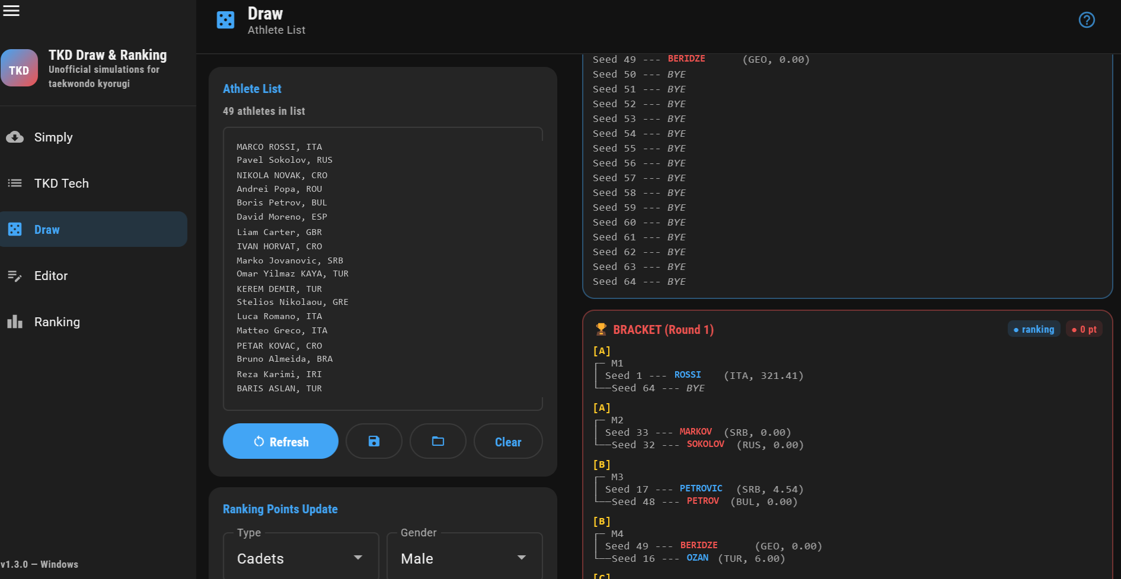Click the Draw dice icon in header

(226, 20)
